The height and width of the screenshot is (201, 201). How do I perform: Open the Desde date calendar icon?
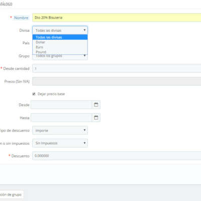click(96, 105)
